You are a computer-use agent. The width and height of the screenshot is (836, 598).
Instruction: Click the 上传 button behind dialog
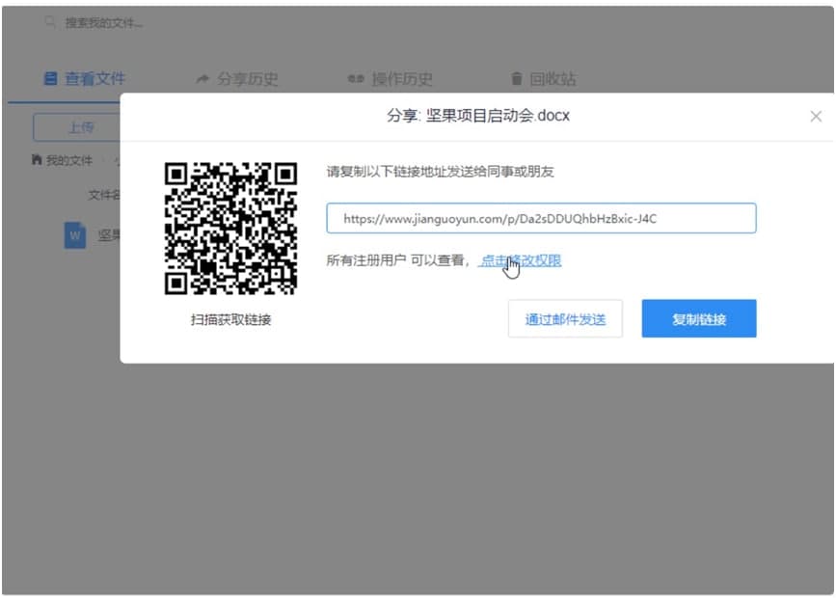pyautogui.click(x=77, y=127)
